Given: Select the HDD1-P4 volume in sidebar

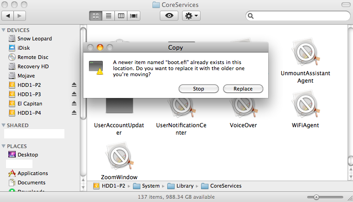Looking at the screenshot, I should [x=25, y=113].
